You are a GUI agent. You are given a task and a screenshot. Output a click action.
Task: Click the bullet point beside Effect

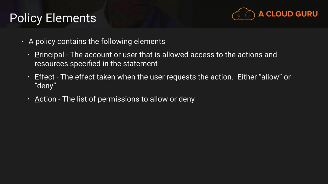[x=29, y=77]
